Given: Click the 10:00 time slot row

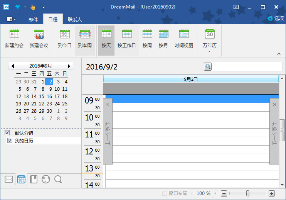Looking at the screenshot, I should 191,115.
